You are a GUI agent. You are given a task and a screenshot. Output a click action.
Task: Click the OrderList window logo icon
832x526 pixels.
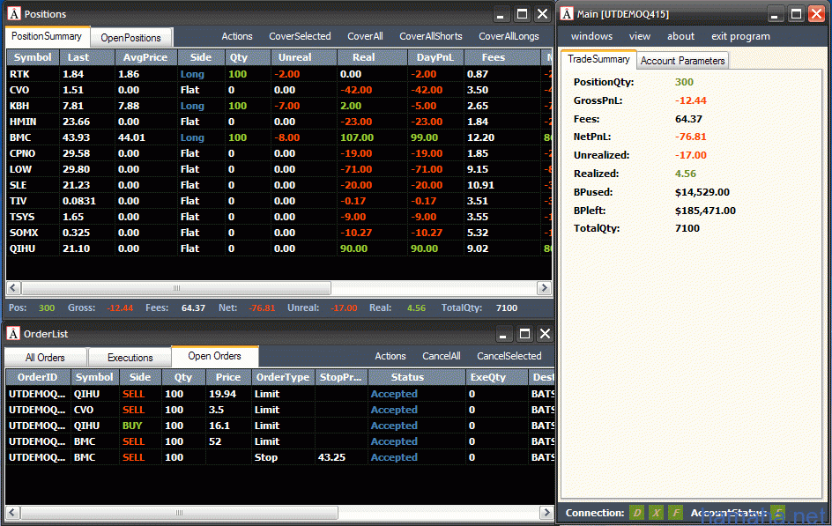point(14,334)
